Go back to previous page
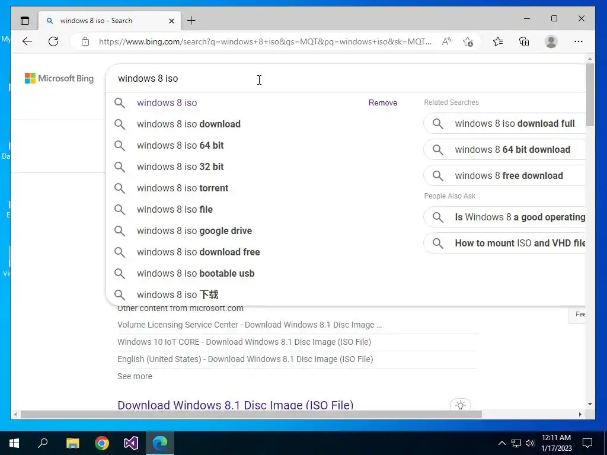This screenshot has height=455, width=607. tap(27, 41)
